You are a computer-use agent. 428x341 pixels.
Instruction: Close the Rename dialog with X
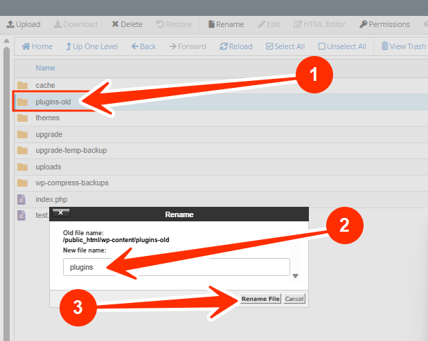[61, 212]
